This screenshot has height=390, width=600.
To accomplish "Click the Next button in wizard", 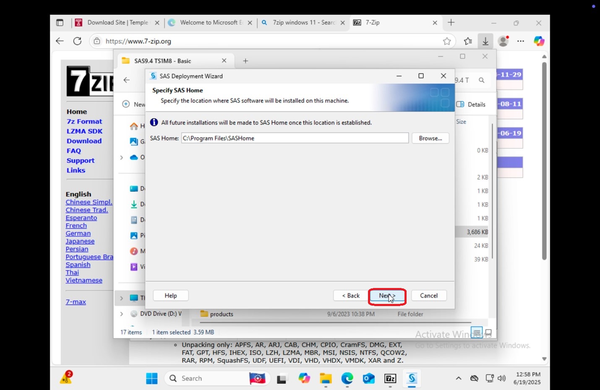I will pyautogui.click(x=387, y=296).
